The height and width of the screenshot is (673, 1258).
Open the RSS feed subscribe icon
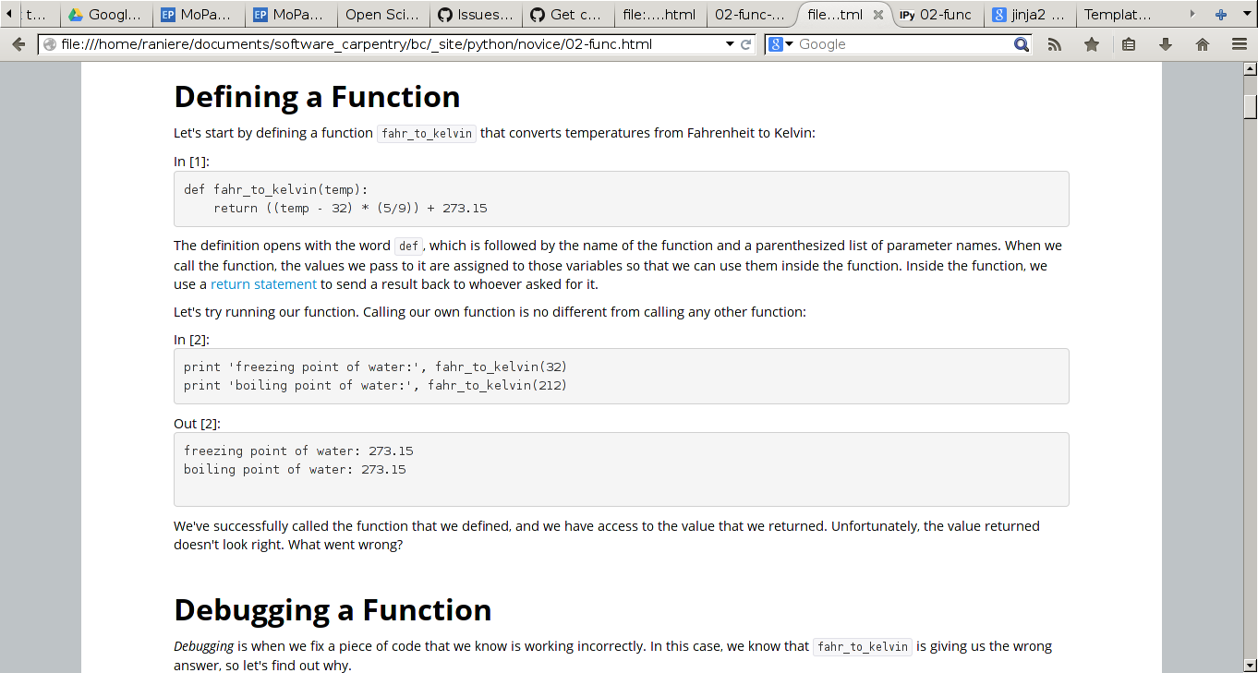pos(1055,44)
